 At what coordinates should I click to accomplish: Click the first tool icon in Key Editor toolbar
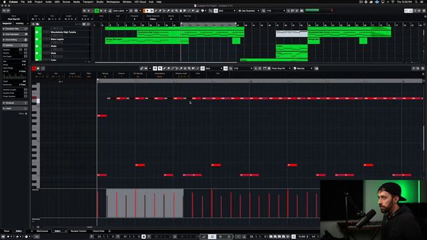pyautogui.click(x=141, y=68)
